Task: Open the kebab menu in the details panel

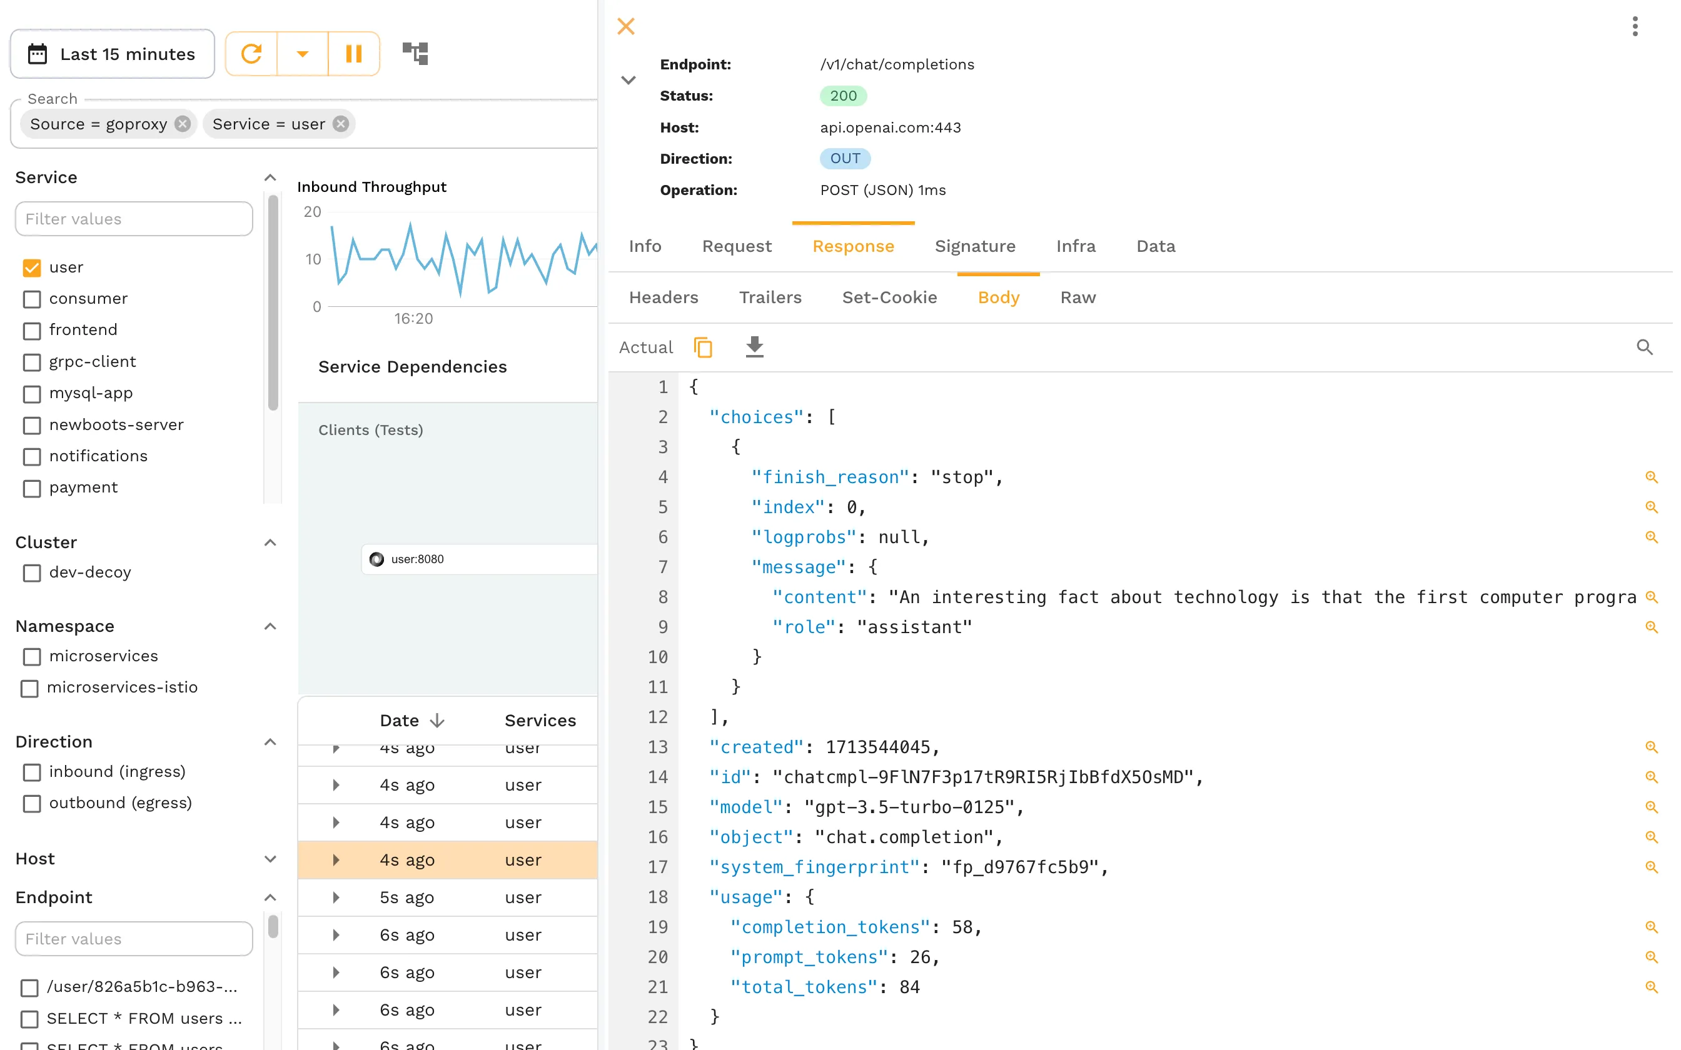Action: [x=1636, y=26]
